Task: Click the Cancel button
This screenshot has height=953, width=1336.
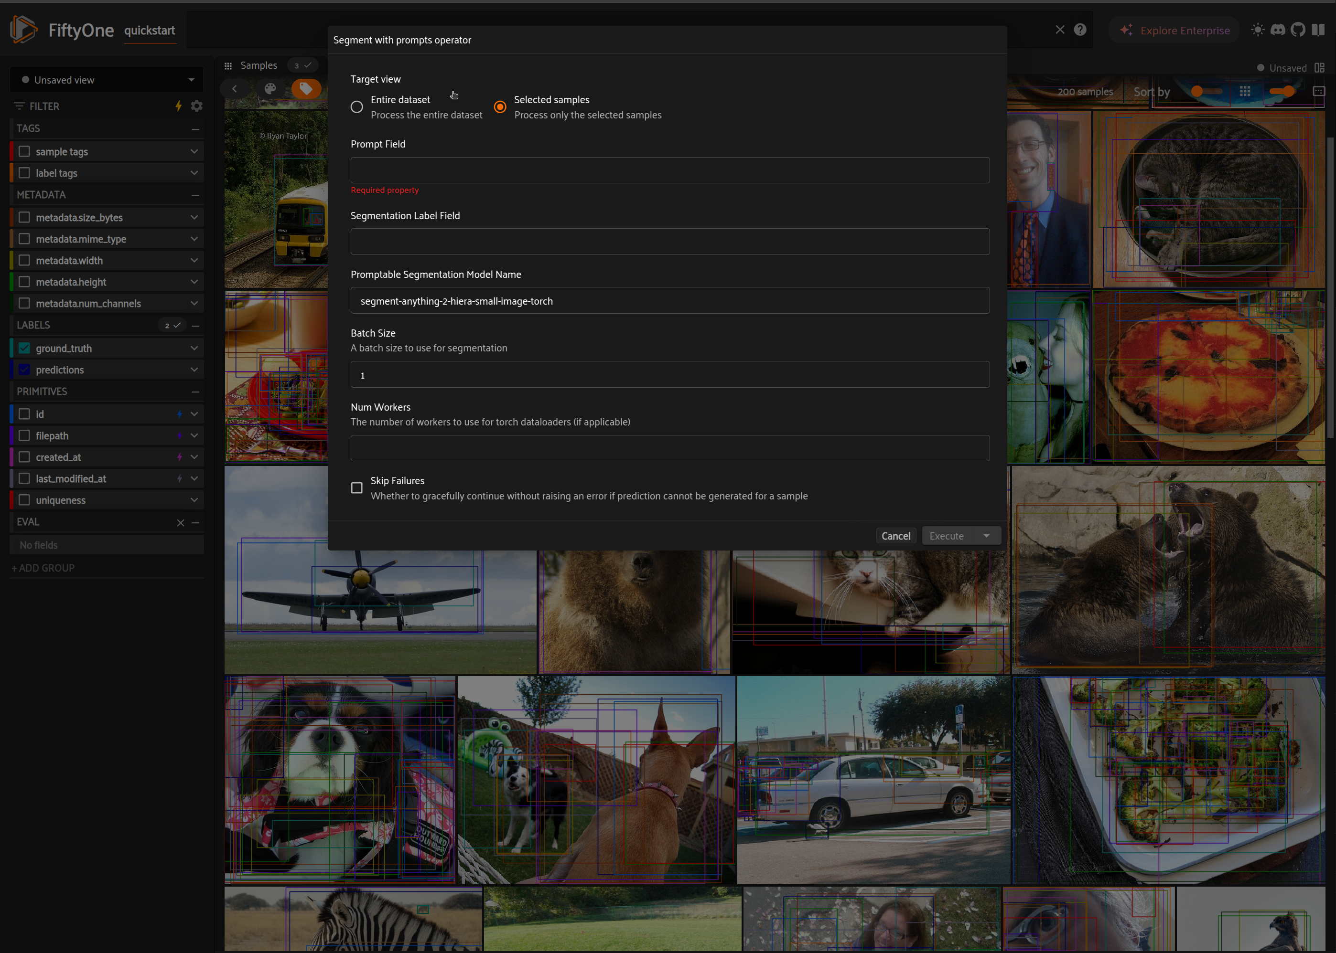Action: pos(895,536)
